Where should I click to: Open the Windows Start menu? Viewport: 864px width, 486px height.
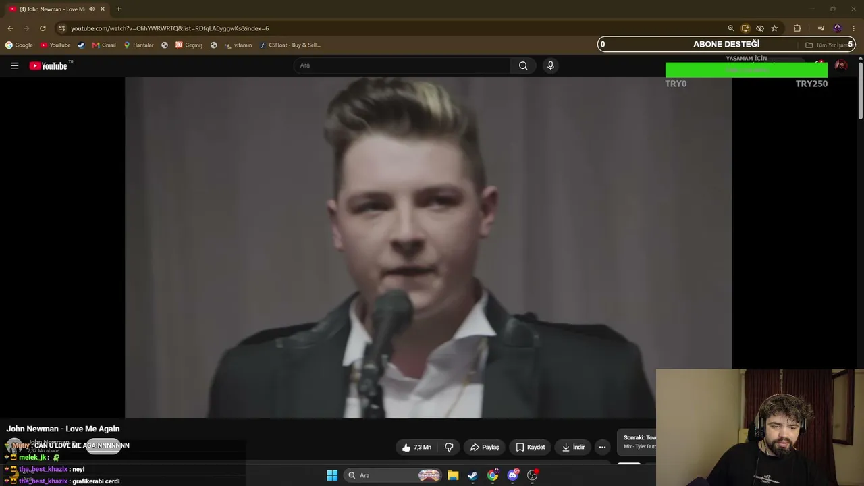click(x=332, y=475)
